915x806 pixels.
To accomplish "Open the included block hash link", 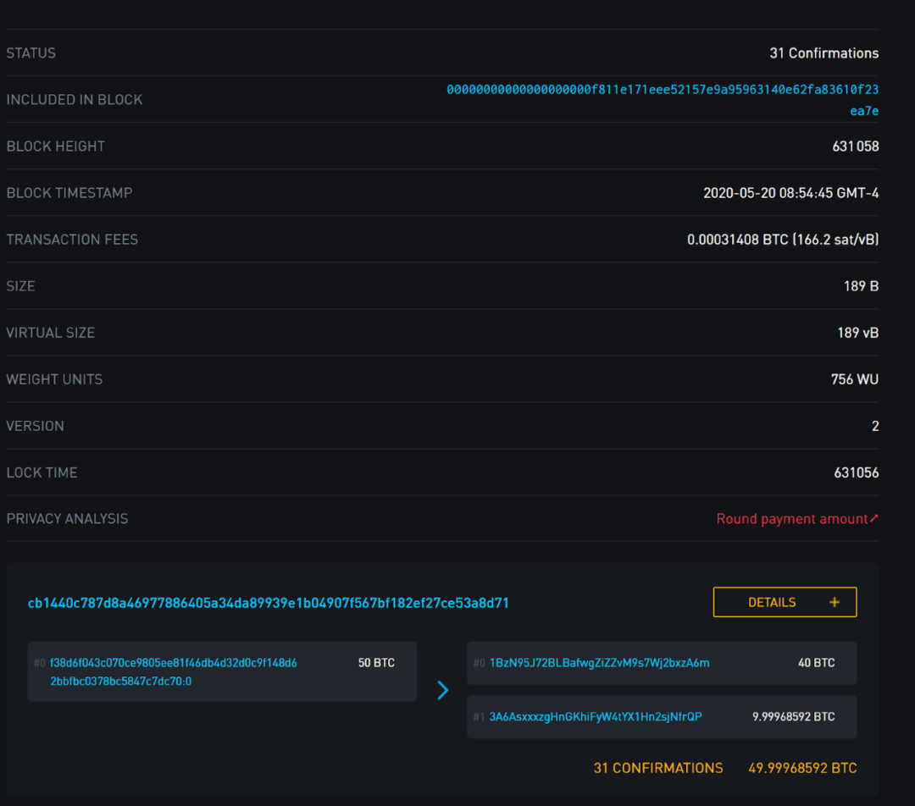I will pyautogui.click(x=662, y=90).
